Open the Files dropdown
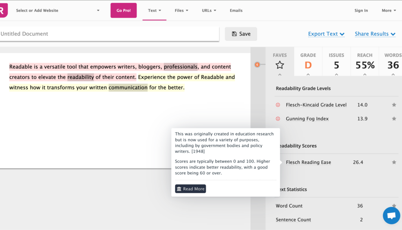 [x=181, y=11]
